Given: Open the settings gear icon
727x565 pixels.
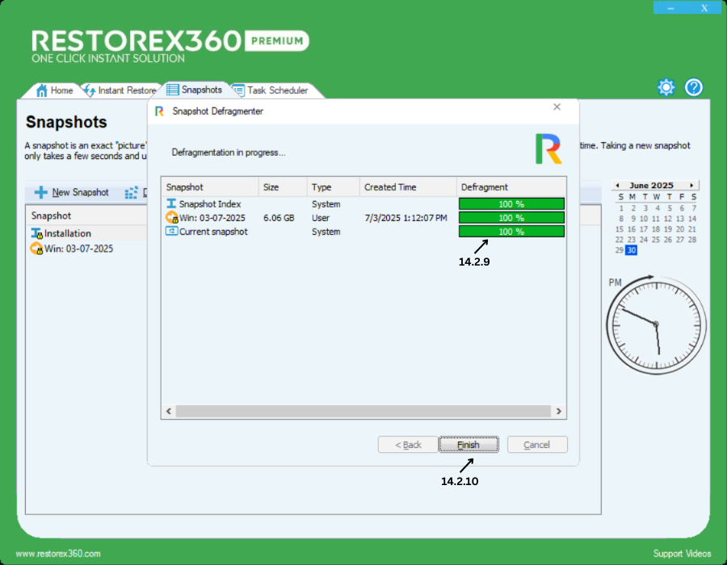Looking at the screenshot, I should (x=666, y=88).
